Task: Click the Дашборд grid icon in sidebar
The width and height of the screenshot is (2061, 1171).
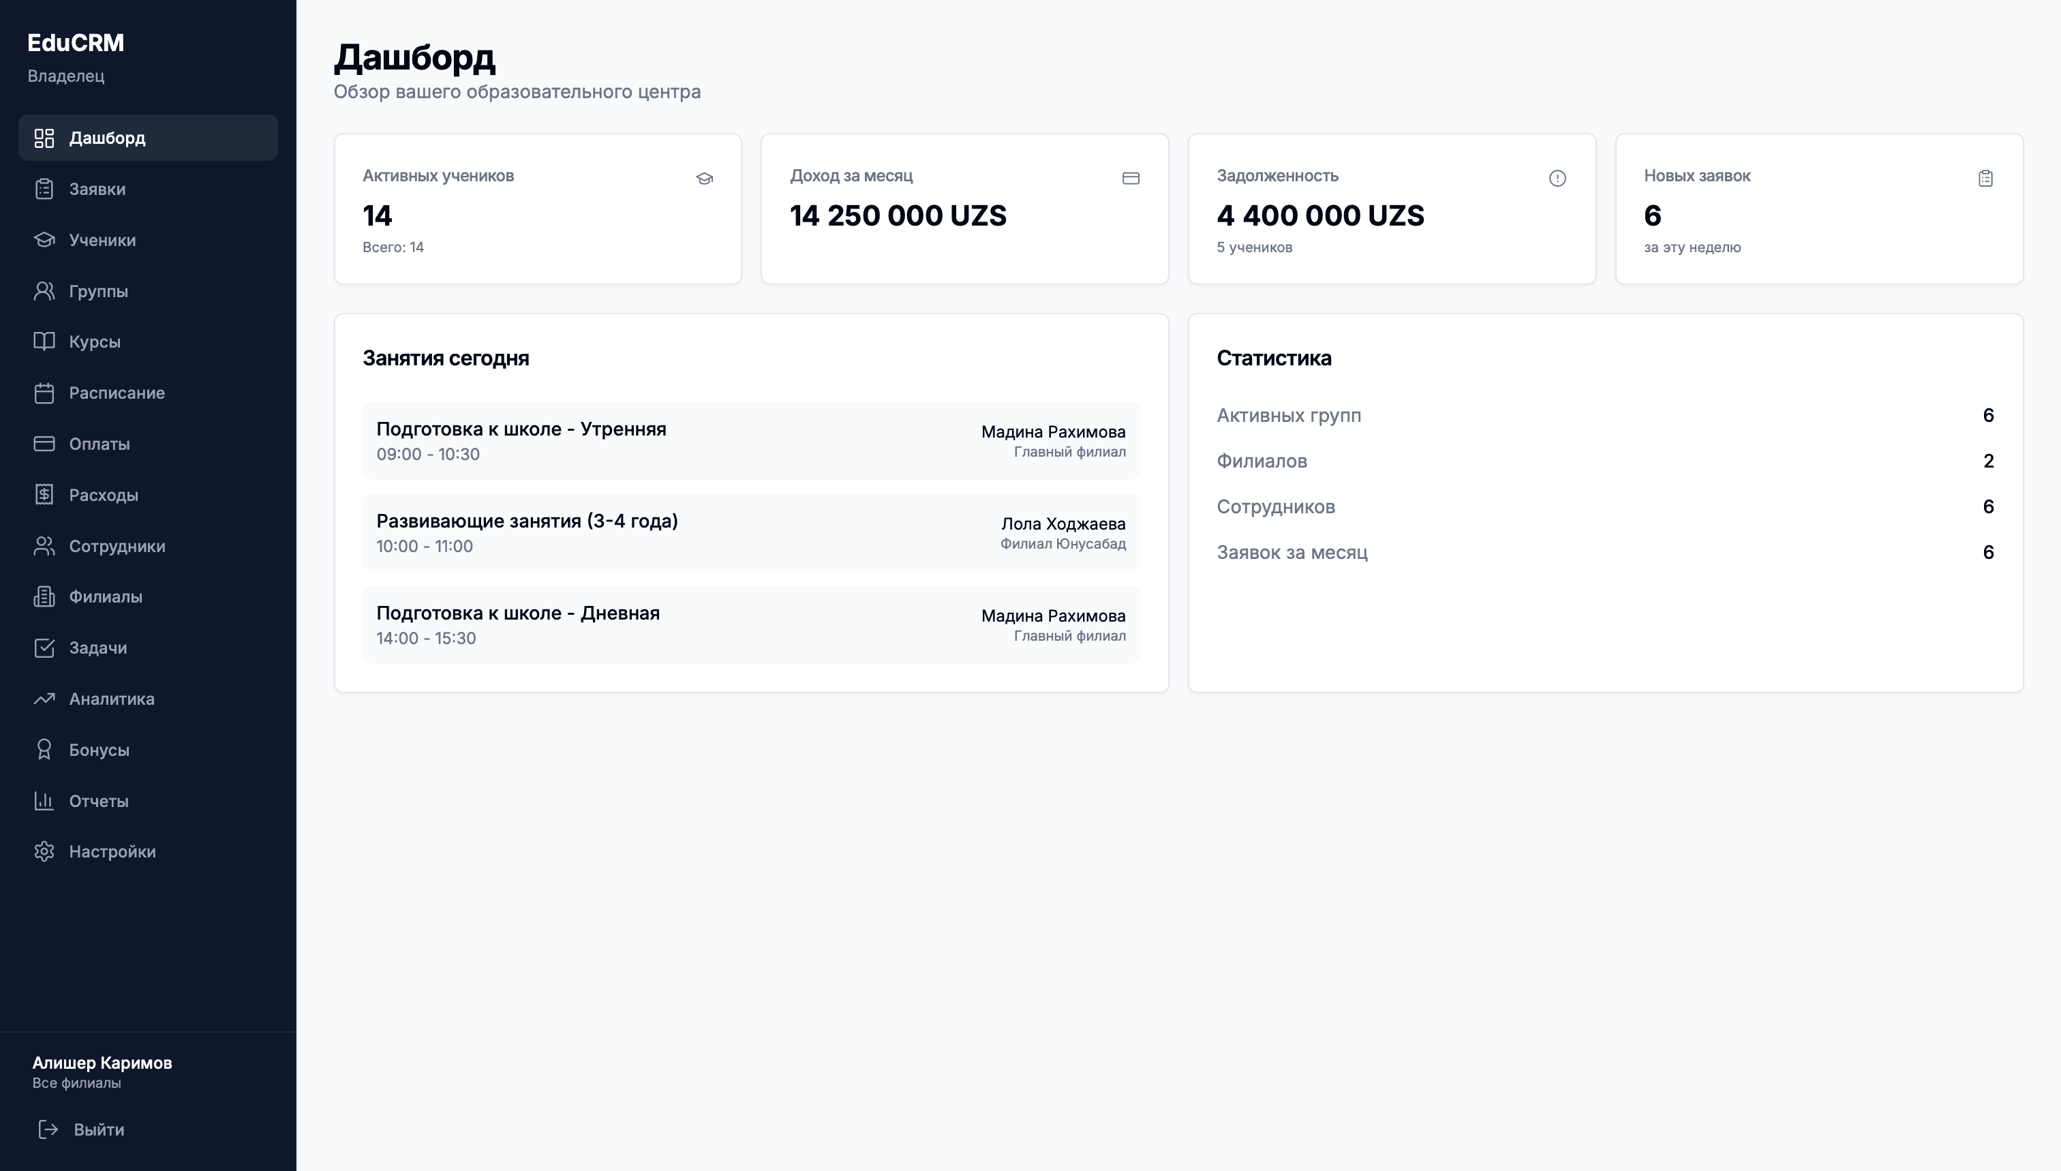Action: tap(44, 138)
